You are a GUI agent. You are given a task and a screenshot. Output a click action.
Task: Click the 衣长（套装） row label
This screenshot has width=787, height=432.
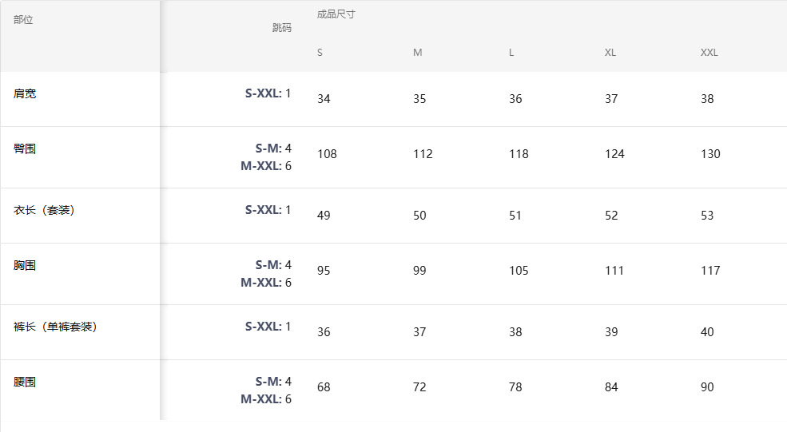click(45, 210)
